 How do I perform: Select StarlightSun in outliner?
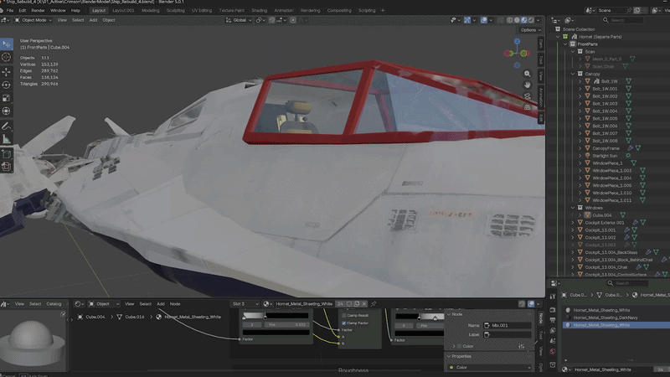604,156
